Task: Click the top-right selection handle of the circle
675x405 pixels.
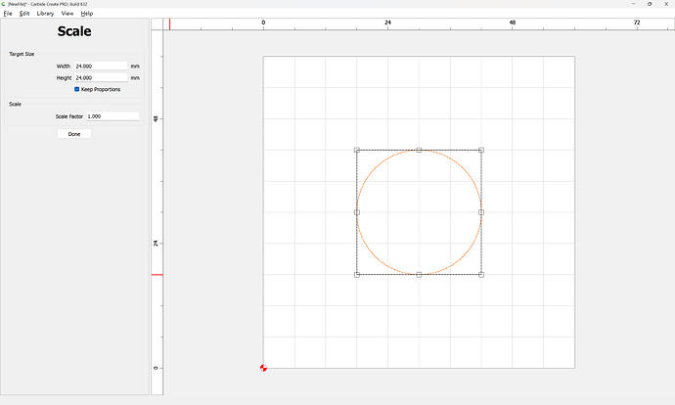Action: pyautogui.click(x=481, y=150)
